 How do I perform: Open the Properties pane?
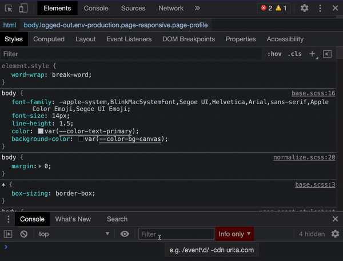pos(241,39)
